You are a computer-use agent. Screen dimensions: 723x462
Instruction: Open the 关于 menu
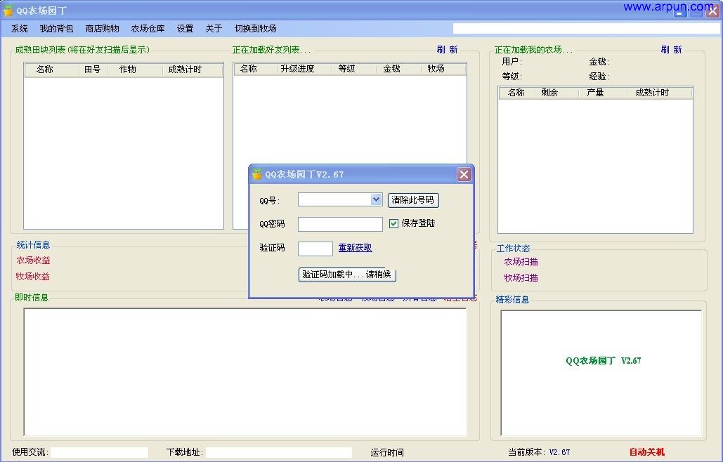(x=214, y=29)
